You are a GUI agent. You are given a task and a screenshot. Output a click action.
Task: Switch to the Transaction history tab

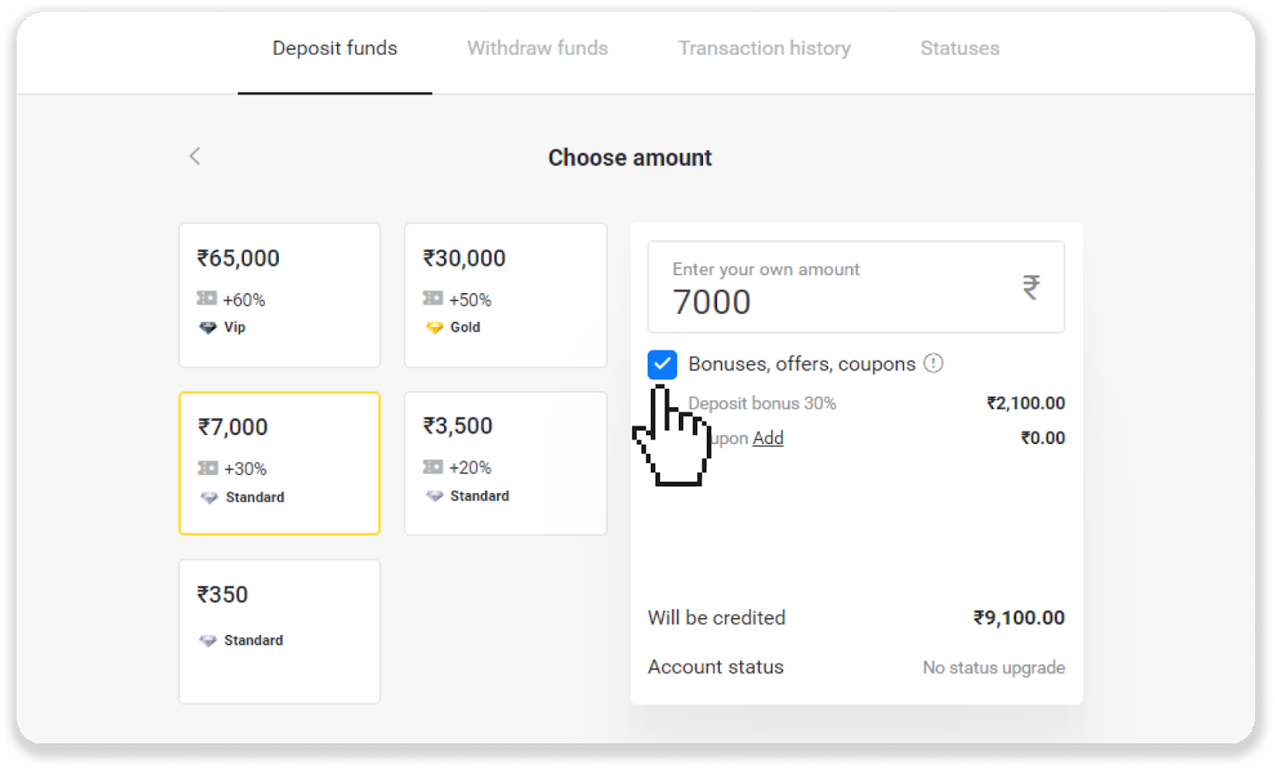click(x=764, y=49)
